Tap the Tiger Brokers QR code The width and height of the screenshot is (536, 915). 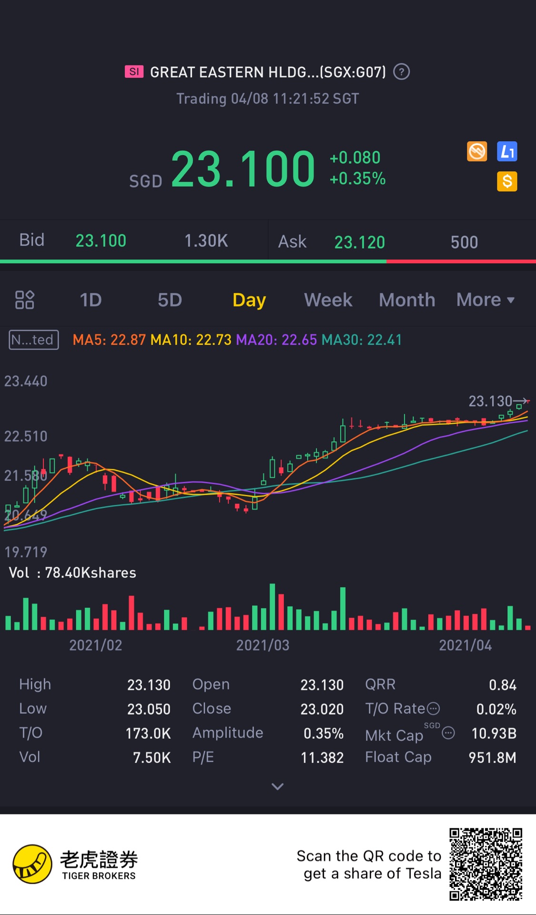(485, 864)
